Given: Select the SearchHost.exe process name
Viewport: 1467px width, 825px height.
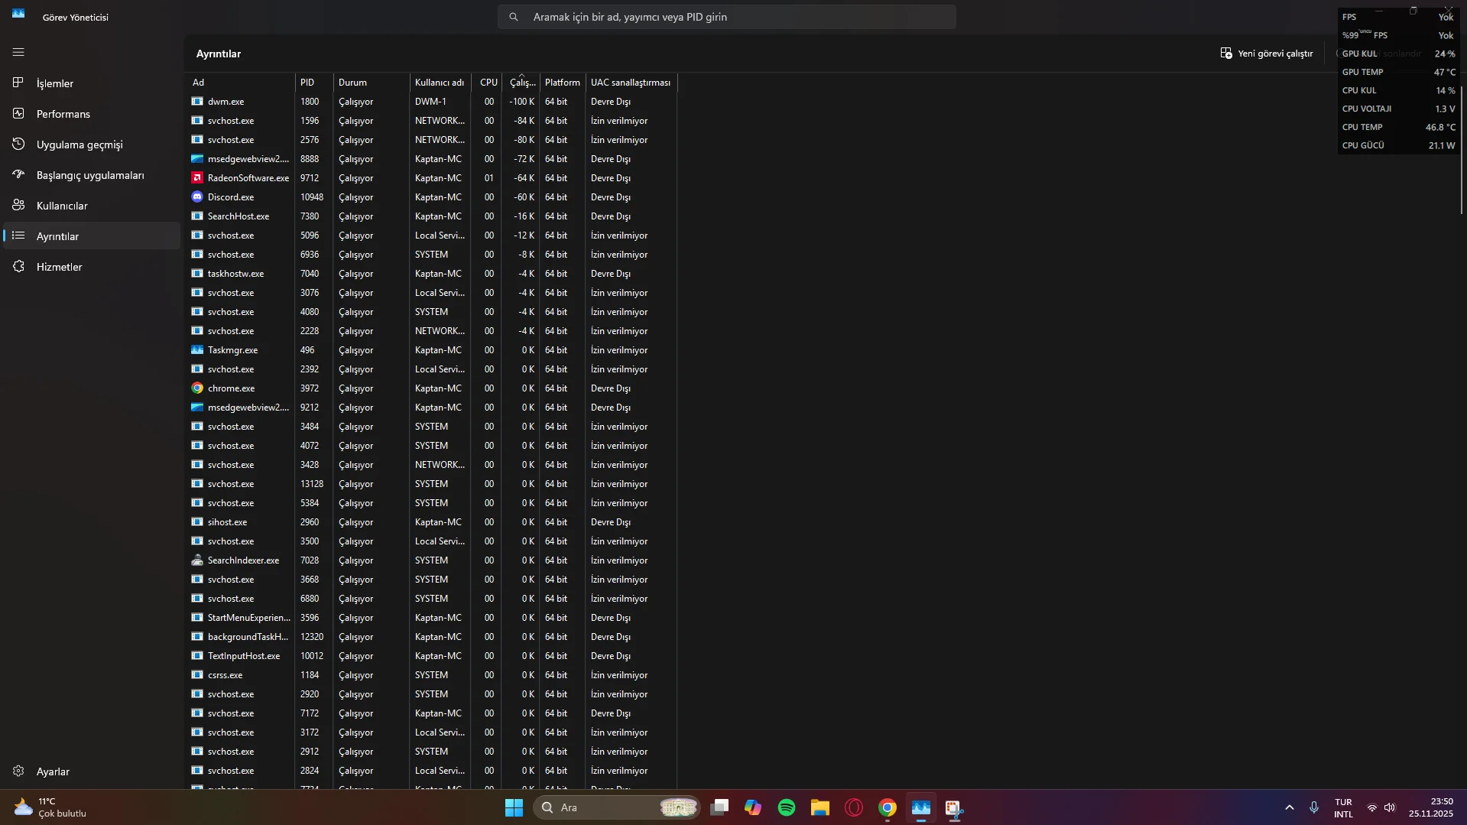Looking at the screenshot, I should (239, 216).
